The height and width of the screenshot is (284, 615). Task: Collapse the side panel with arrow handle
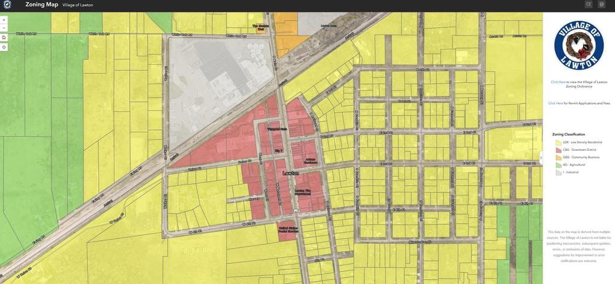click(x=541, y=157)
